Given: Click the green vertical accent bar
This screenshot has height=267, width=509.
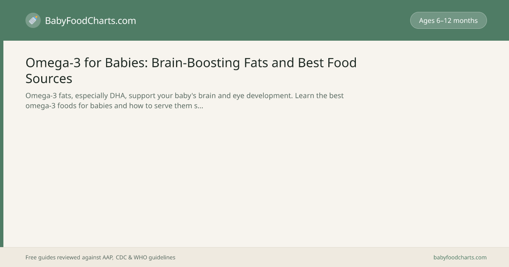Looking at the screenshot, I should tap(2, 144).
